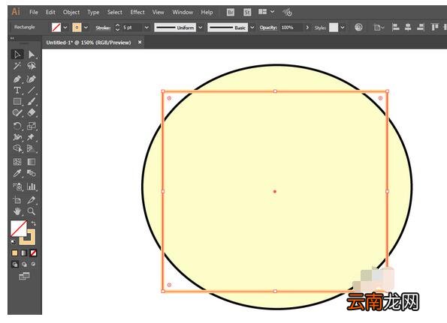The height and width of the screenshot is (323, 447).
Task: Click the 5 pt stroke weight field
Action: coord(132,28)
